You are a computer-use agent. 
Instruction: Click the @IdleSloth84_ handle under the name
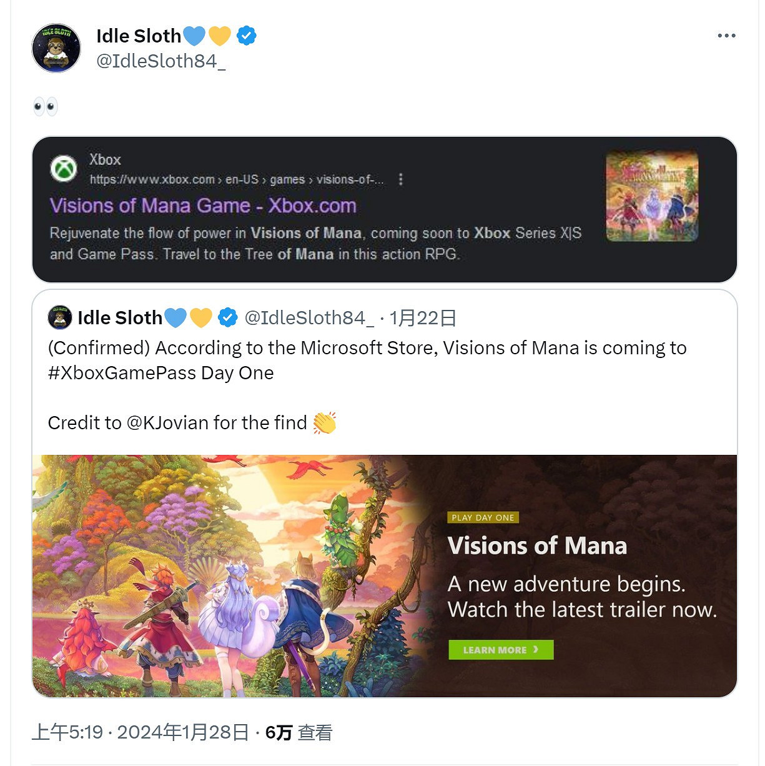160,61
